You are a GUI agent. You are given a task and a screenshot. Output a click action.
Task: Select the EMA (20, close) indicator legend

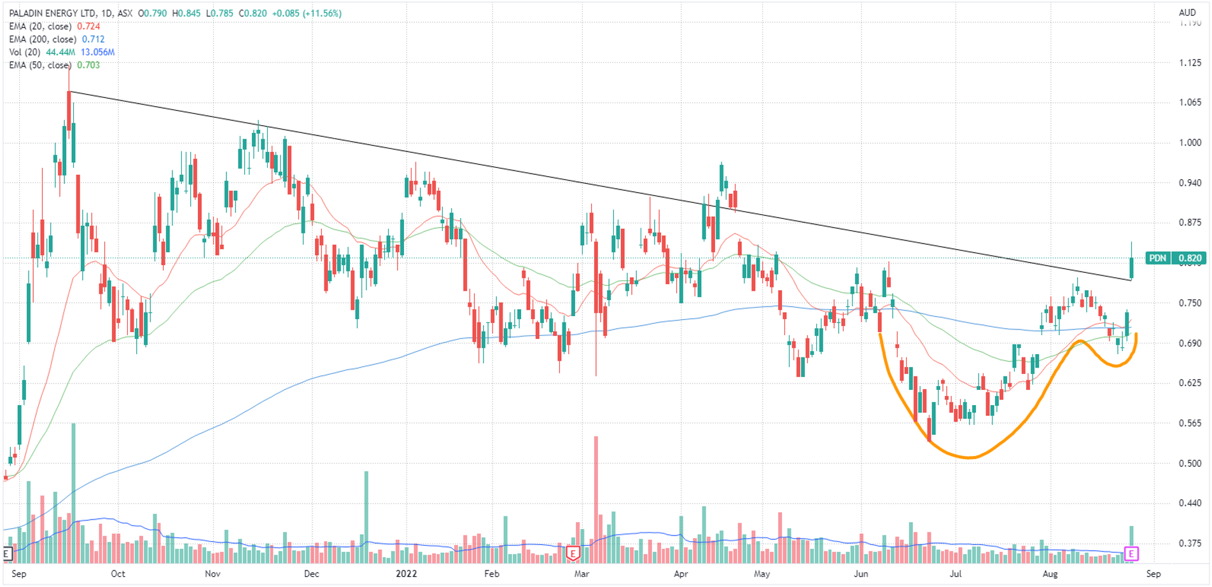click(x=41, y=26)
